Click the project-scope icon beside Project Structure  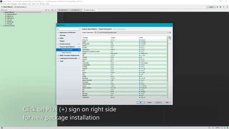point(79,53)
